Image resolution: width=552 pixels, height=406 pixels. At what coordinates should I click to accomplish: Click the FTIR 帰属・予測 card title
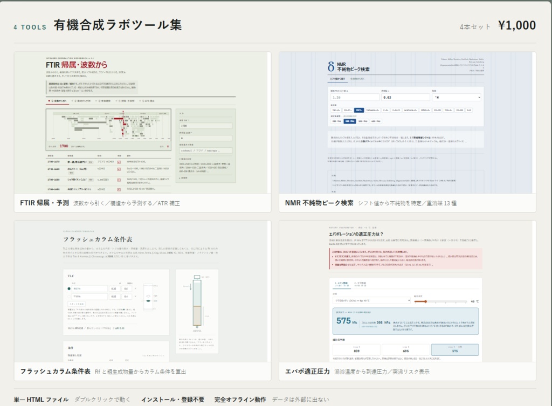pos(44,203)
